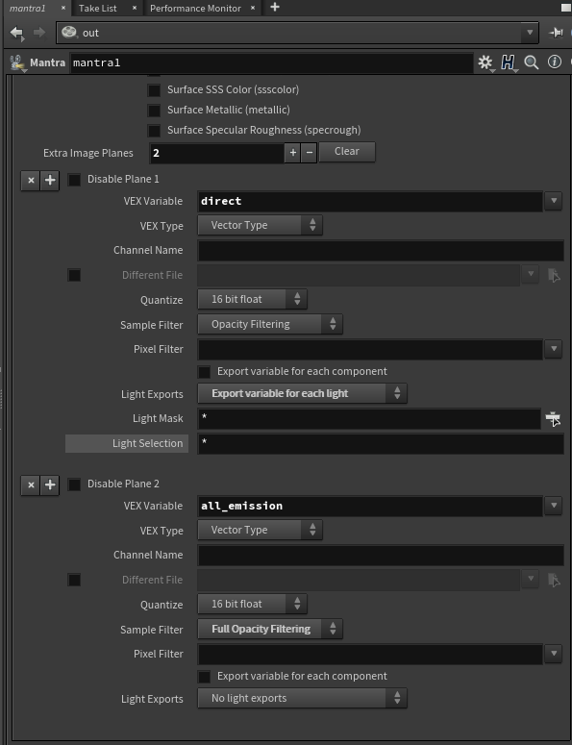Screen dimensions: 572x745
Task: Click the H Houdini help presets icon
Action: (509, 62)
